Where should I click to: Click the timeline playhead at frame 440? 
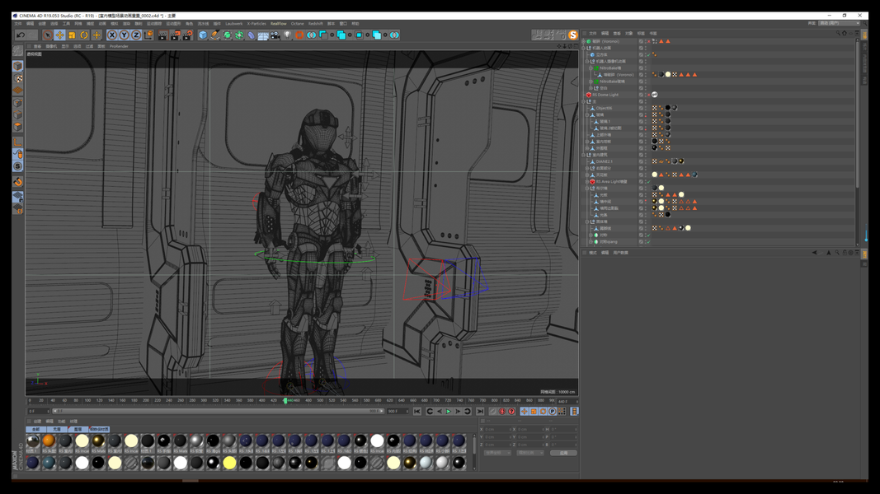point(285,400)
